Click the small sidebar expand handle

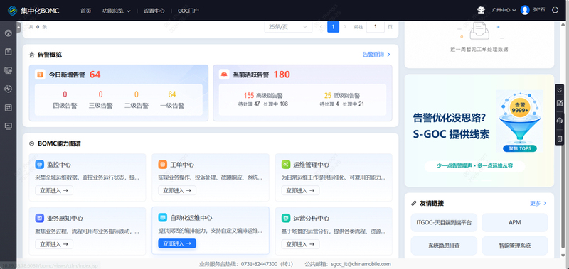(x=19, y=27)
